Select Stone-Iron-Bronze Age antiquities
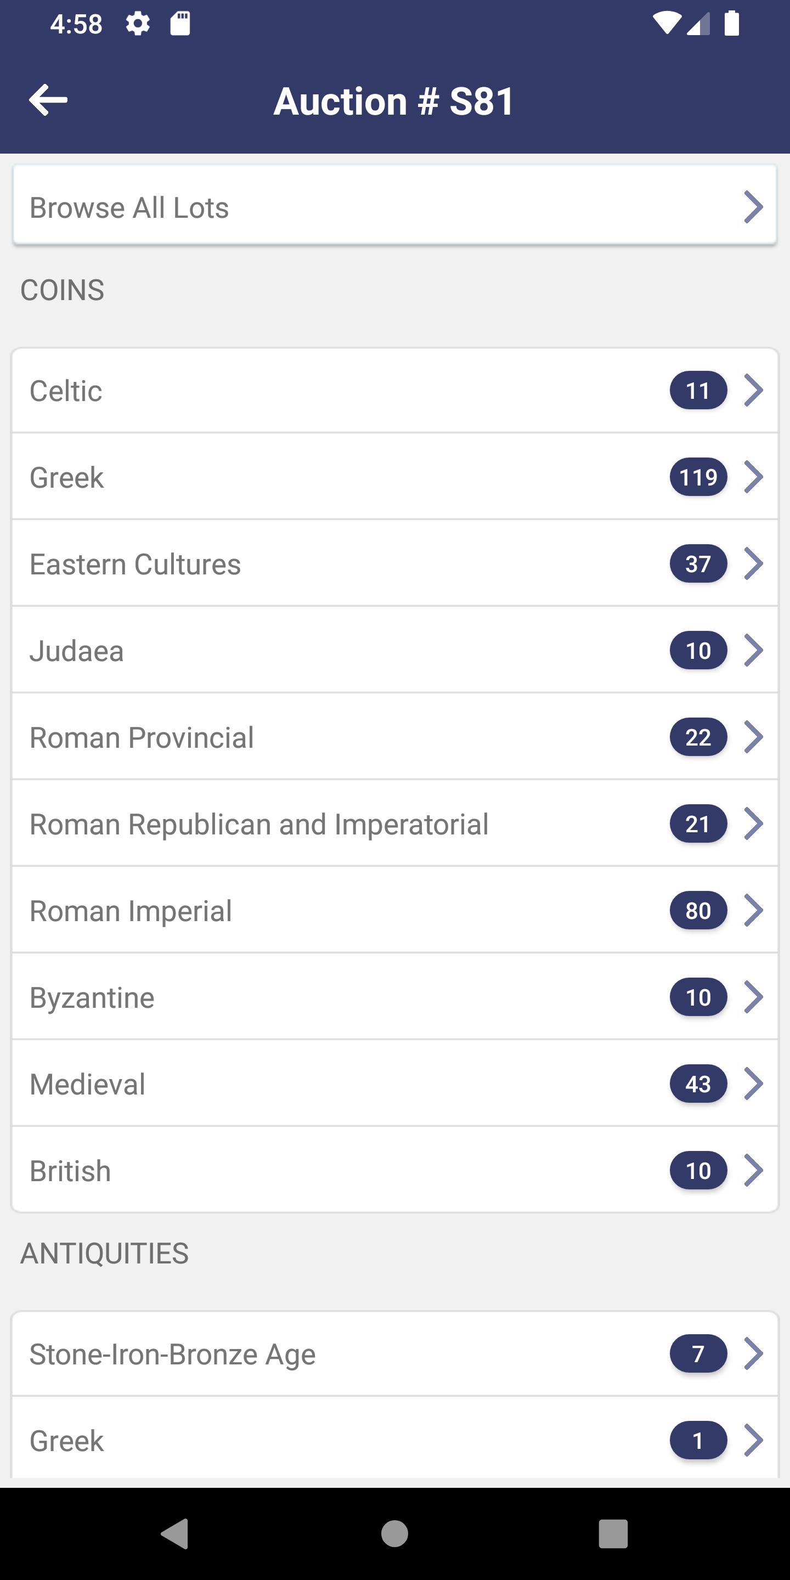 395,1353
